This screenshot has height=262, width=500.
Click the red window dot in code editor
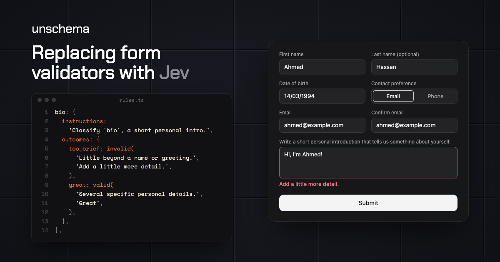(x=40, y=100)
